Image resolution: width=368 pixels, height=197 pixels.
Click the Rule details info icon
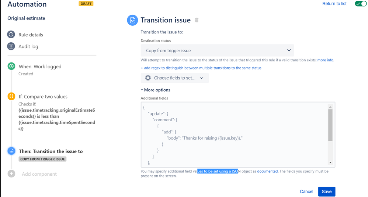click(11, 35)
